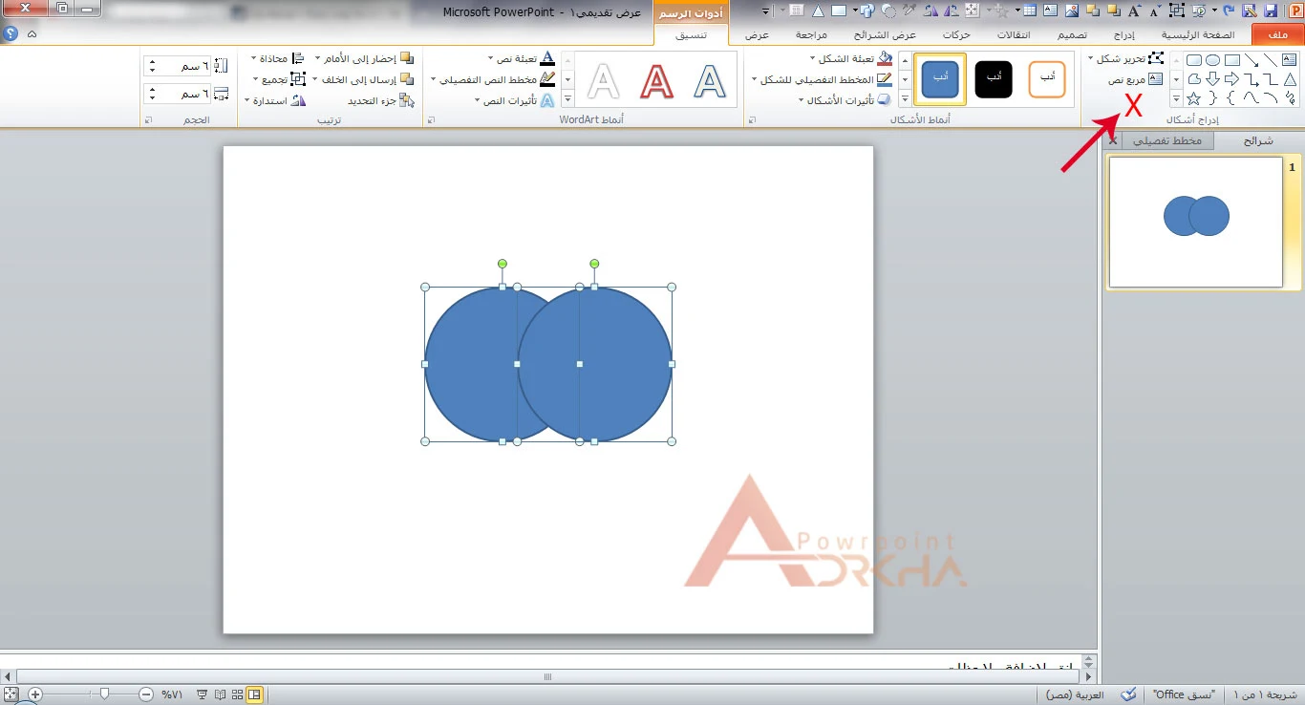Click Decrease Font Size small A icon

(x=1155, y=11)
